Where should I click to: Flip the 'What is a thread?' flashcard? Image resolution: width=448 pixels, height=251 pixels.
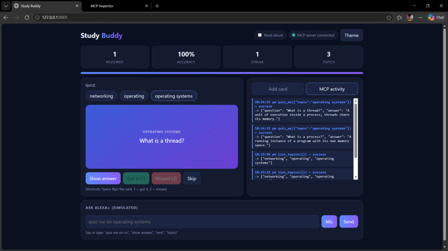(x=162, y=137)
